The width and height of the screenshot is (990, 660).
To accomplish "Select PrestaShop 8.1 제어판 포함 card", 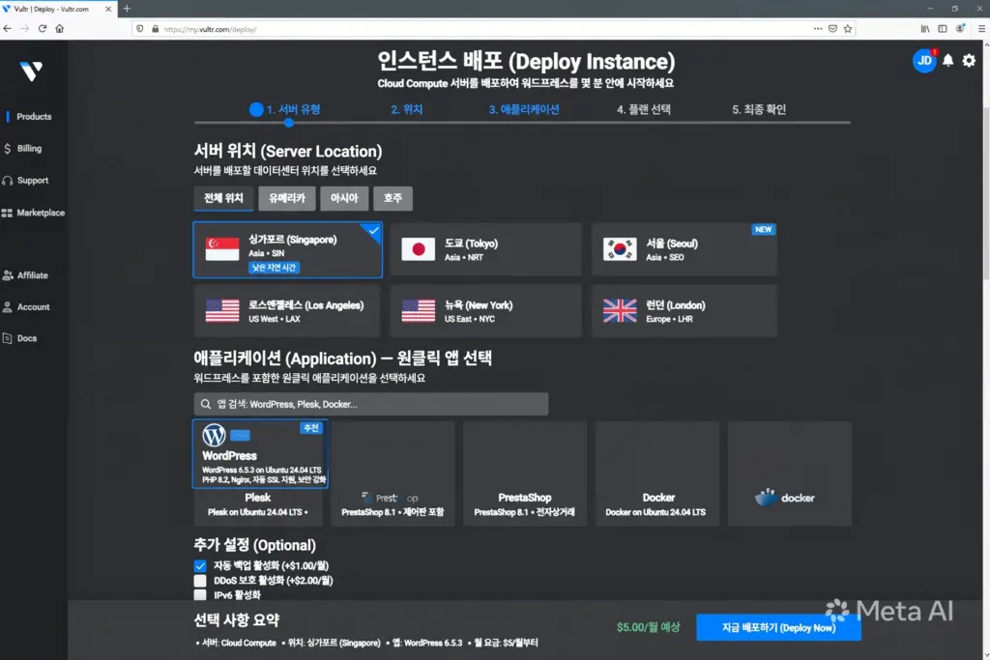I will 393,473.
